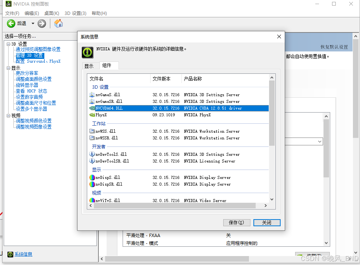
Task: Switch to the 显示 tab in dialog
Action: [89, 66]
